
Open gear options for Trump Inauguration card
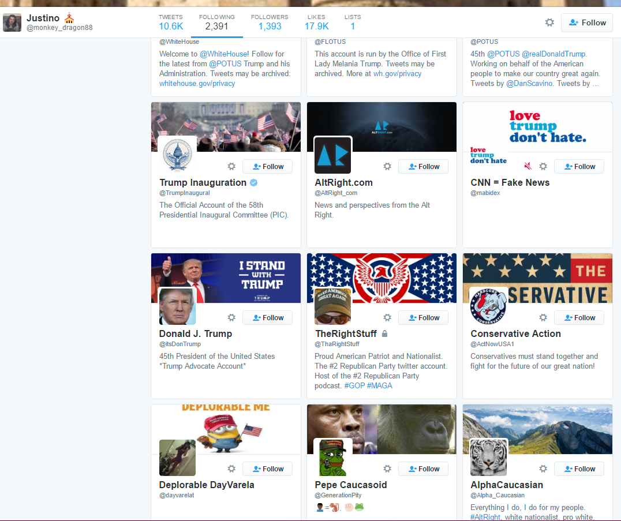231,167
